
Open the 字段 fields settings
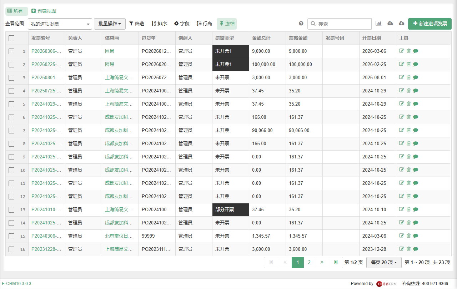182,24
